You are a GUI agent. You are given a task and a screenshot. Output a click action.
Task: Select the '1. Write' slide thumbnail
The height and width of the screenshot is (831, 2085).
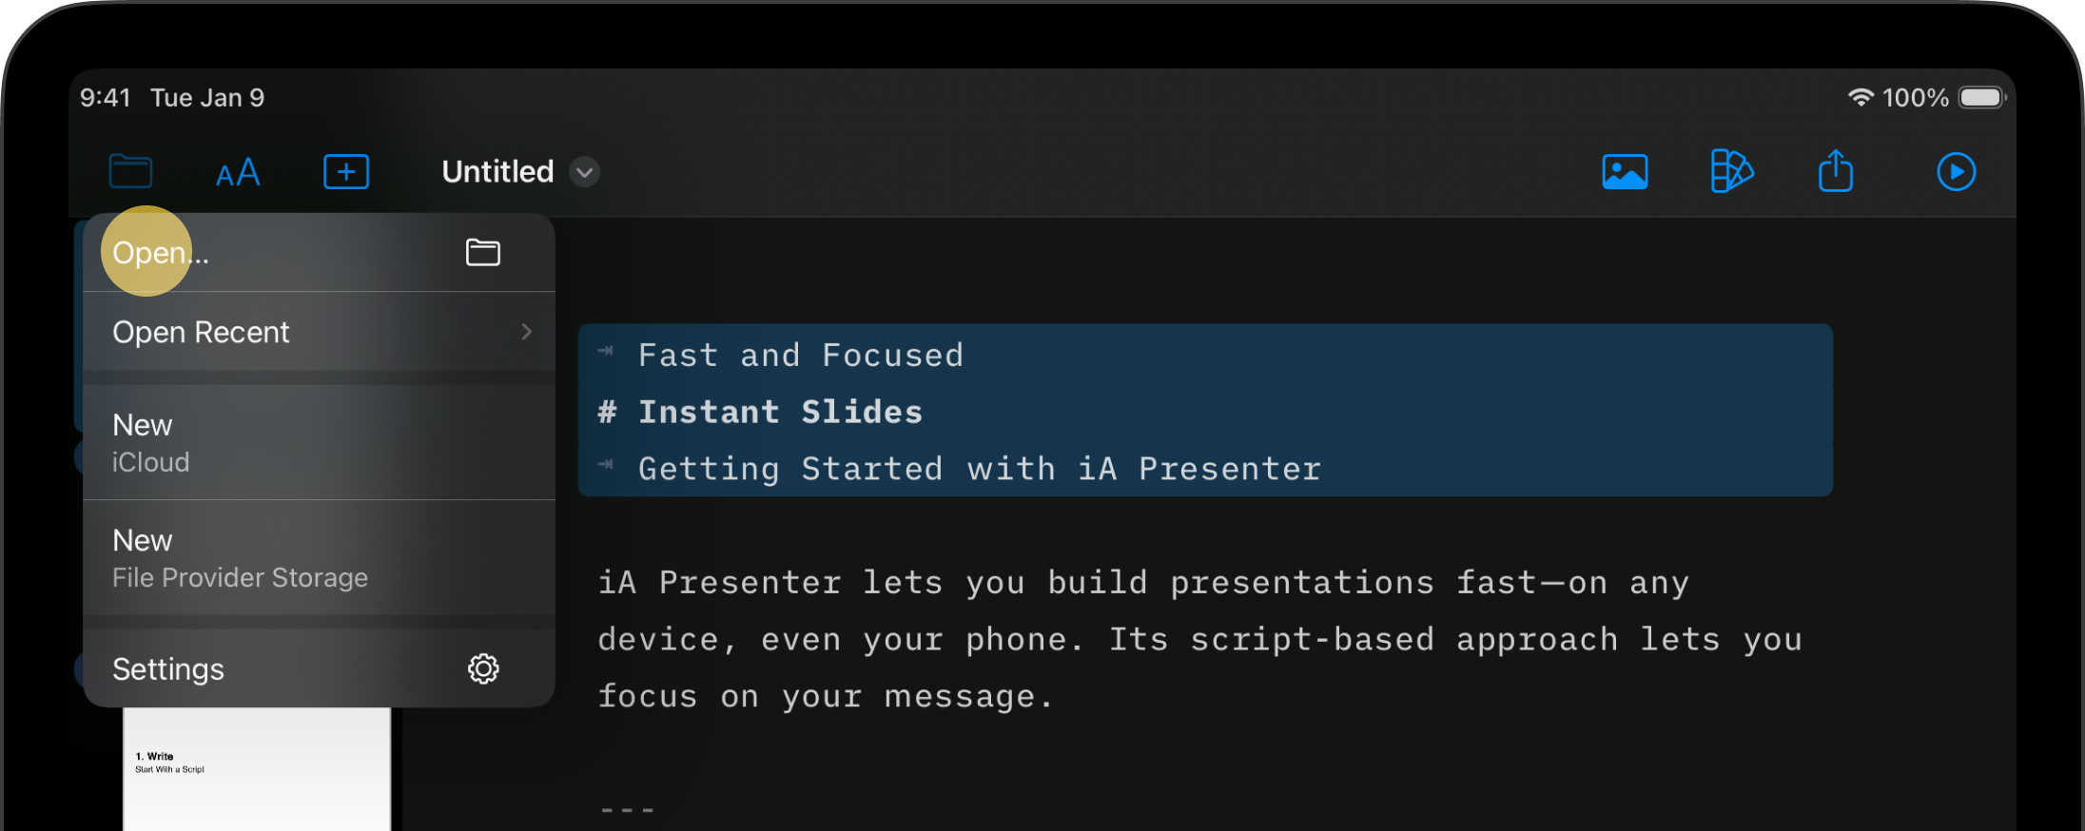coord(257,768)
